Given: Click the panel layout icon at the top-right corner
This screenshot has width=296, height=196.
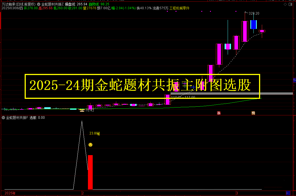Looking at the screenshot, I should [290, 4].
